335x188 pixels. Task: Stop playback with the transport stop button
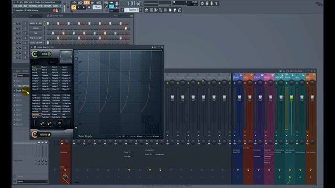[84, 7]
